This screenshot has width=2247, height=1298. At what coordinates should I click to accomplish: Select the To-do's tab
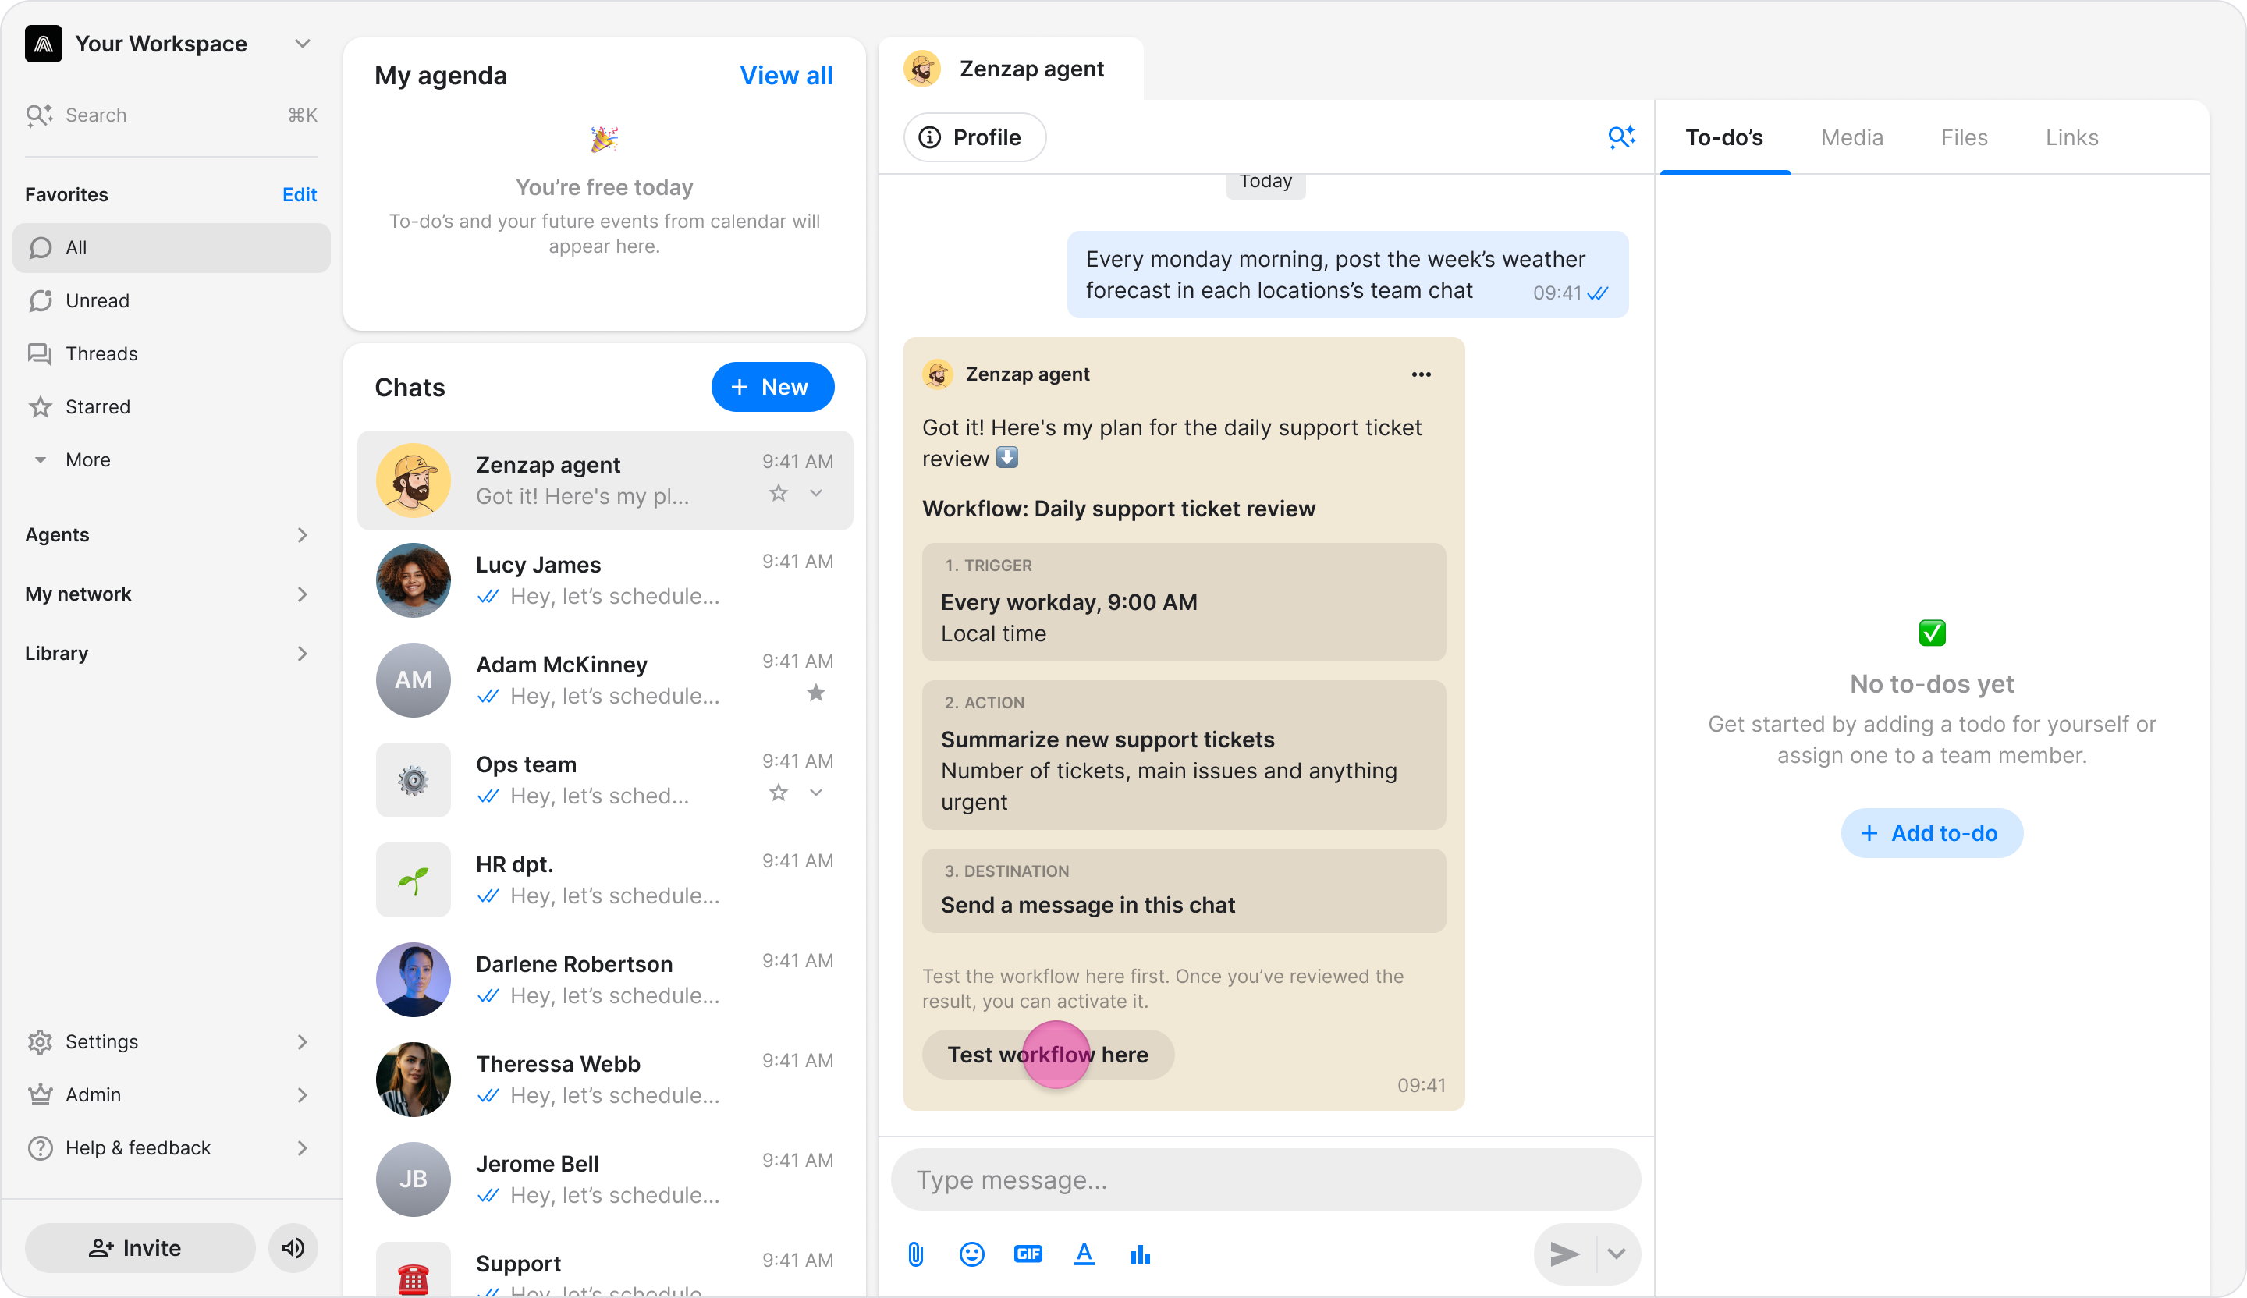pyautogui.click(x=1723, y=137)
